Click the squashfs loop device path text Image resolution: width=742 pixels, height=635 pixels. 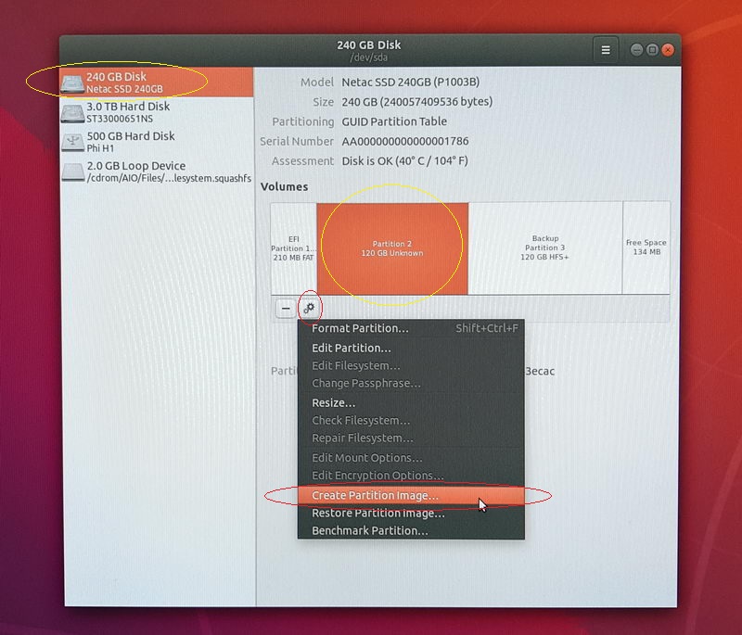tap(169, 178)
